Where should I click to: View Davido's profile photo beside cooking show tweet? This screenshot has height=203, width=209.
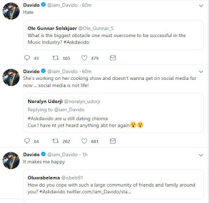pyautogui.click(x=11, y=77)
